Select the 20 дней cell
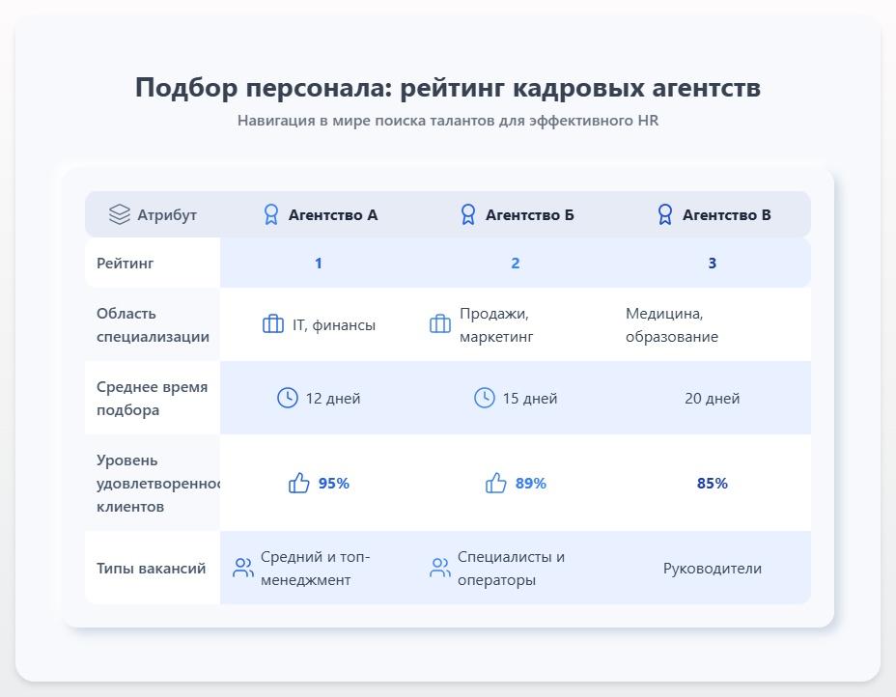The width and height of the screenshot is (896, 697). click(x=713, y=398)
